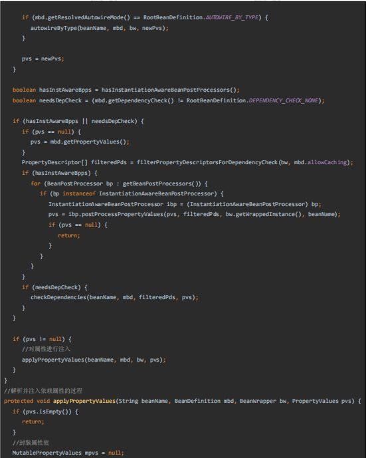Click the 'ibp' variable declaration

[x=171, y=204]
